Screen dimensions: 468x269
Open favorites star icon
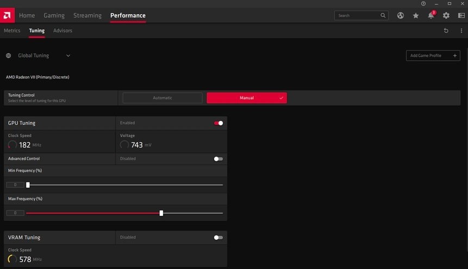(x=416, y=16)
